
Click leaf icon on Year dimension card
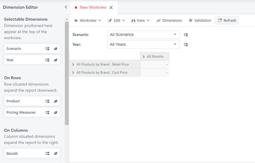pos(55,60)
